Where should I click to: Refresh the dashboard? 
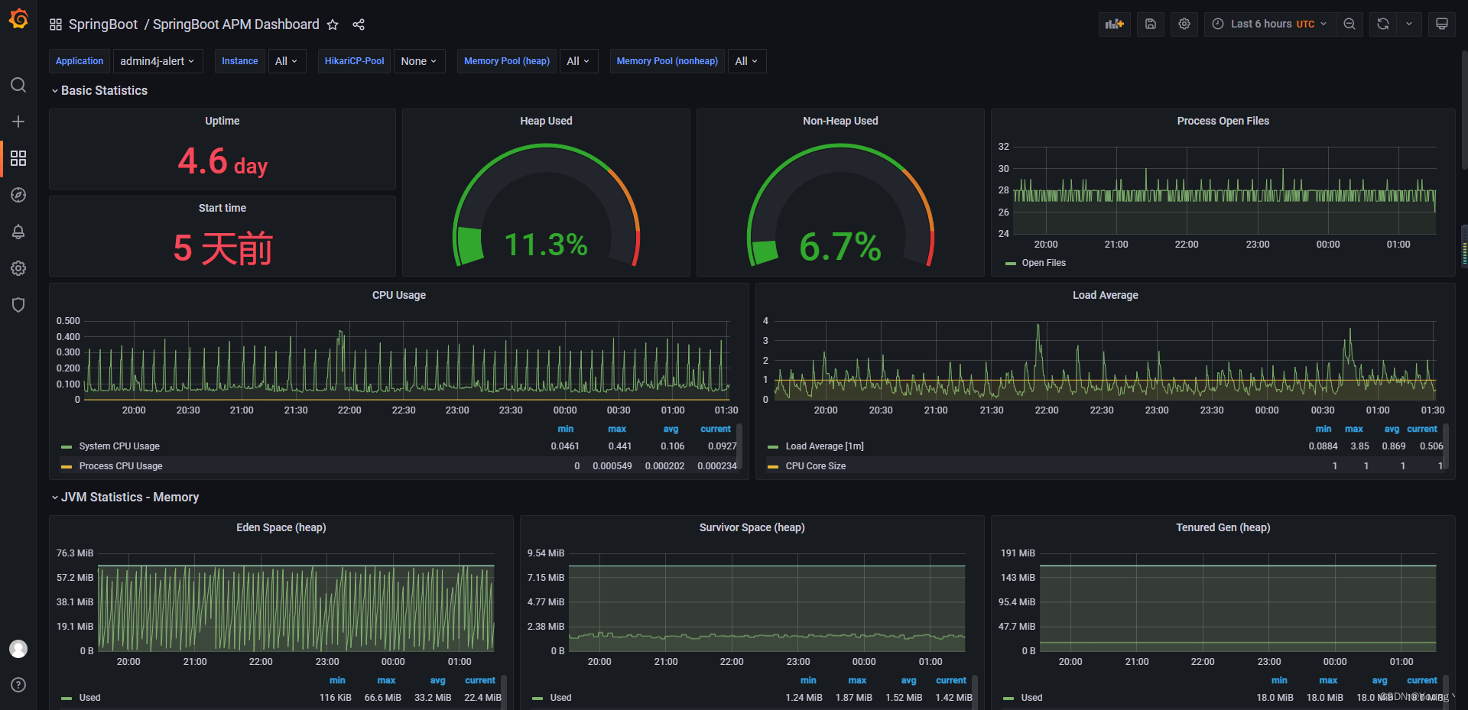pyautogui.click(x=1383, y=24)
